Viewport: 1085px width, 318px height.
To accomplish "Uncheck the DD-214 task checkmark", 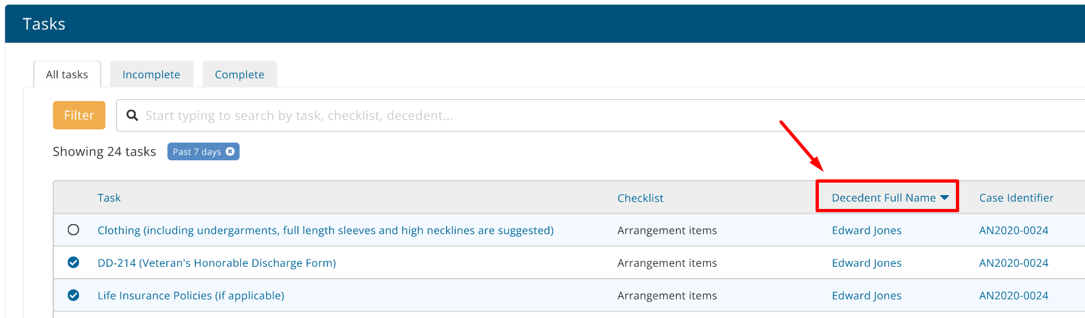I will click(x=73, y=263).
